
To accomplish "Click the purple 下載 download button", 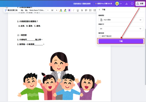I will click(121, 41).
